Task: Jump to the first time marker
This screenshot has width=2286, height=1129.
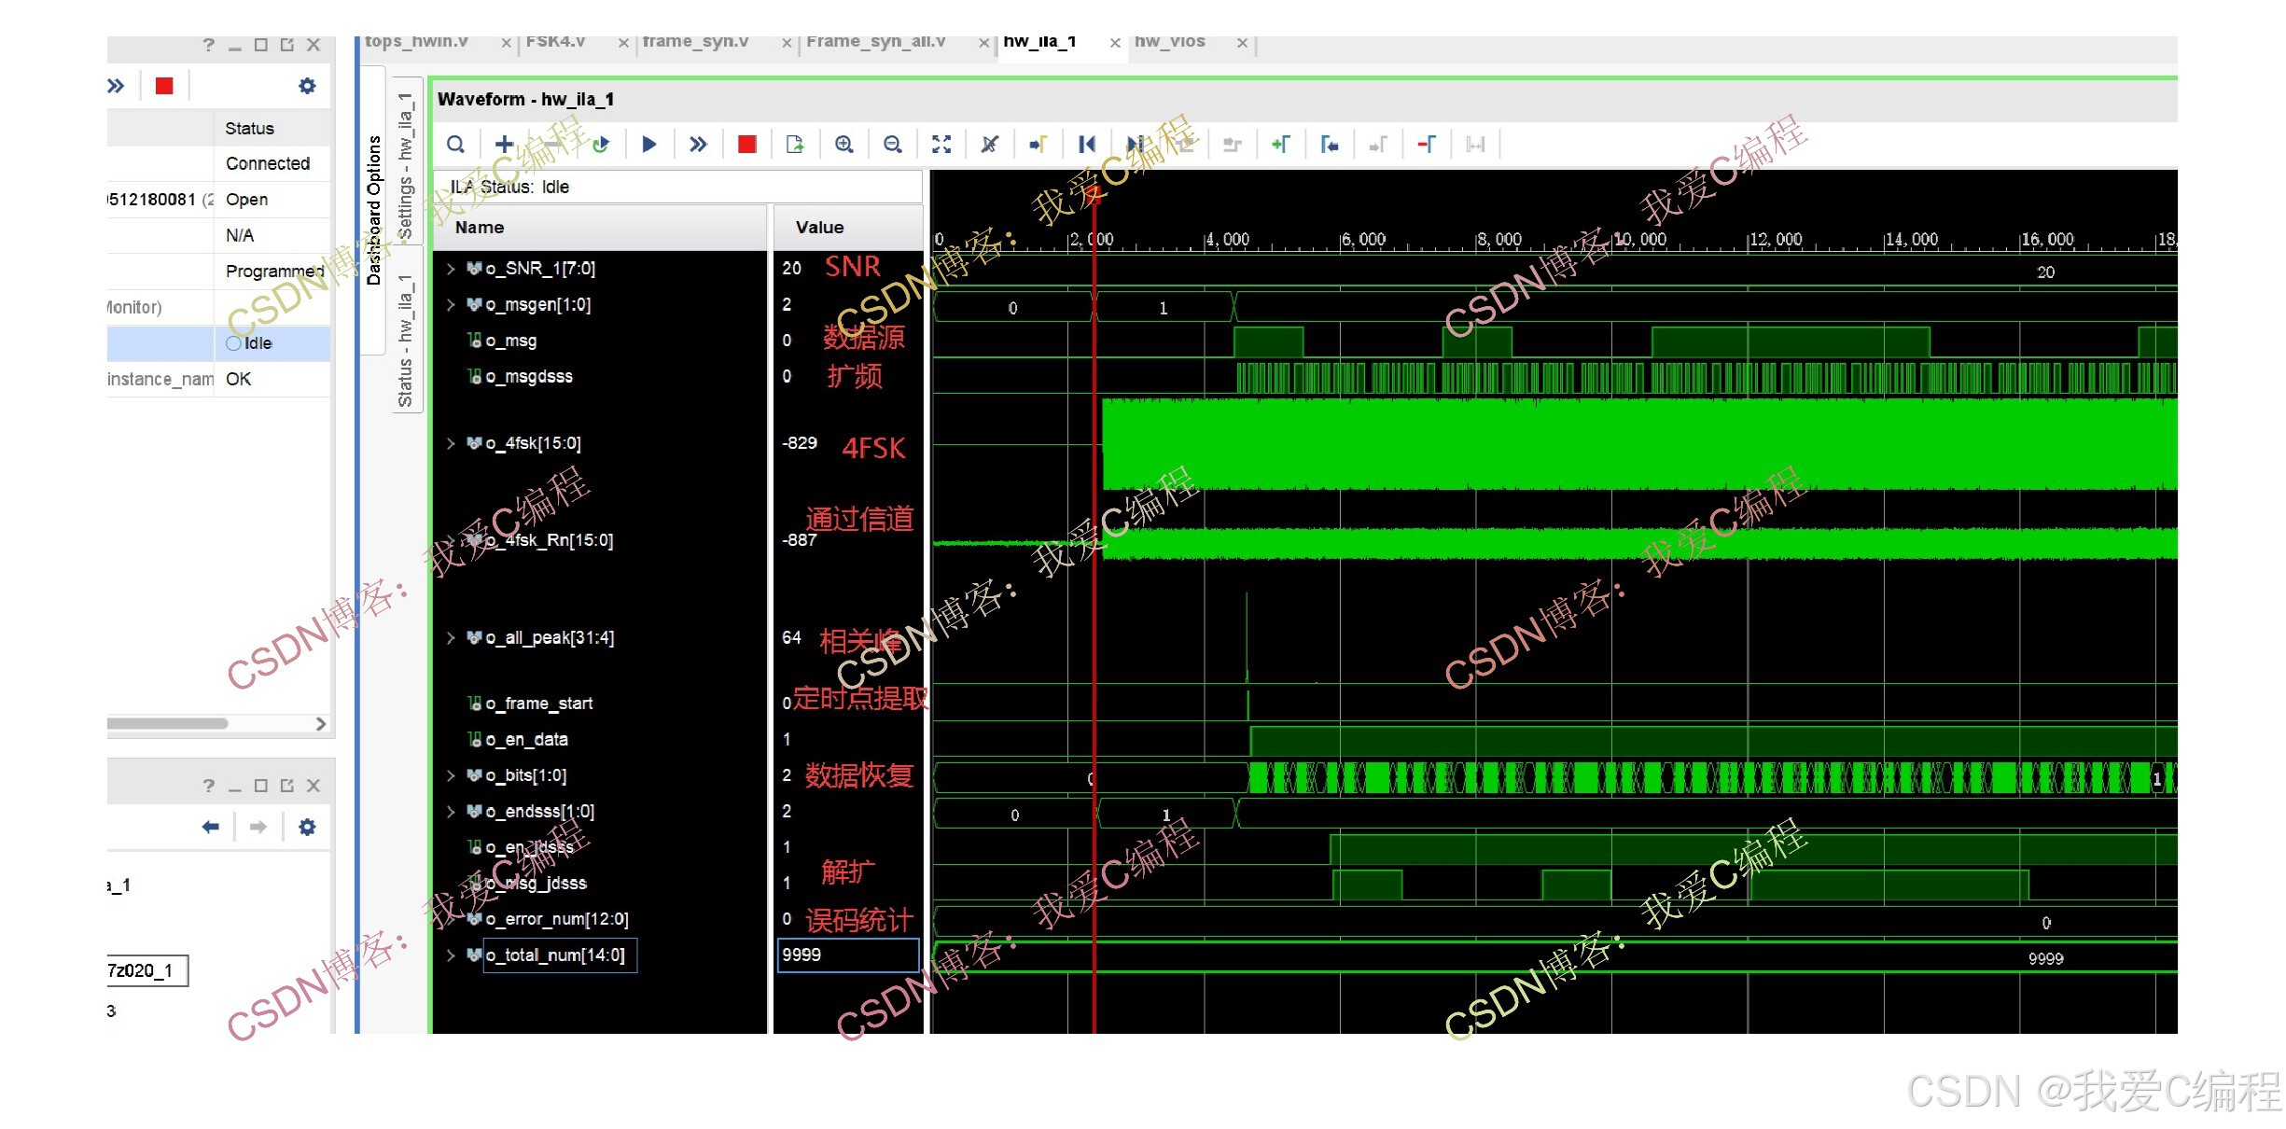Action: coord(1087,145)
